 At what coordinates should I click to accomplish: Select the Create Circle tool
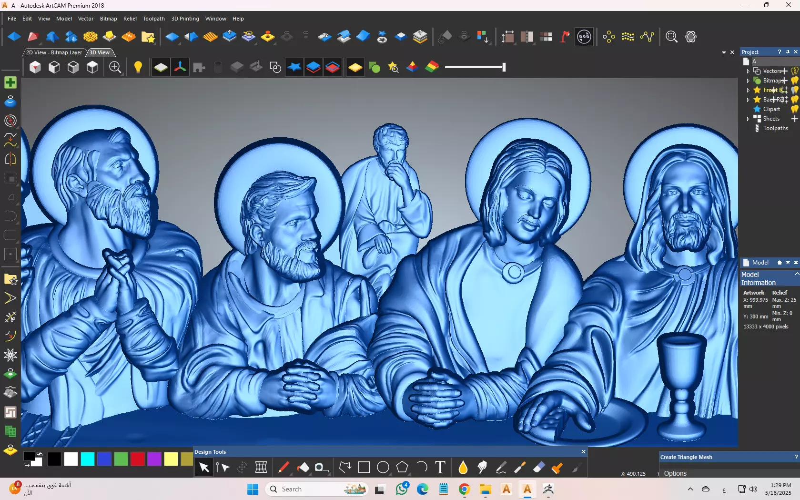383,468
